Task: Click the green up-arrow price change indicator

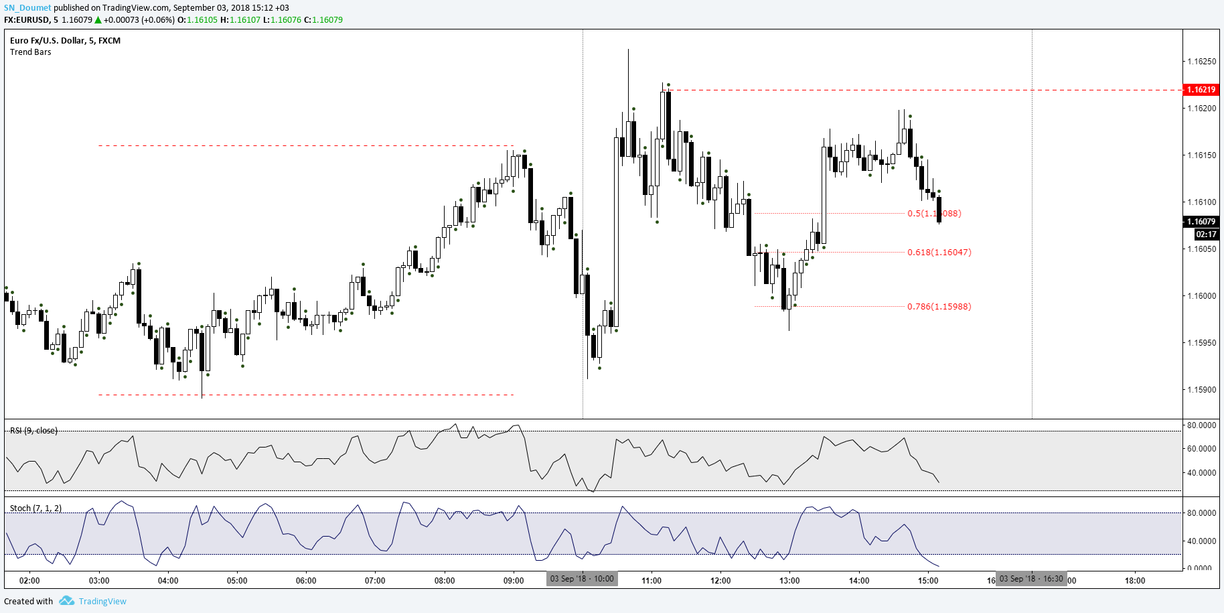Action: point(98,20)
